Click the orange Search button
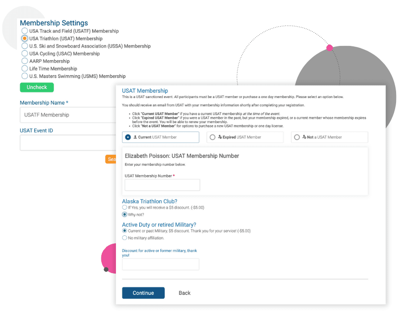 [111, 159]
